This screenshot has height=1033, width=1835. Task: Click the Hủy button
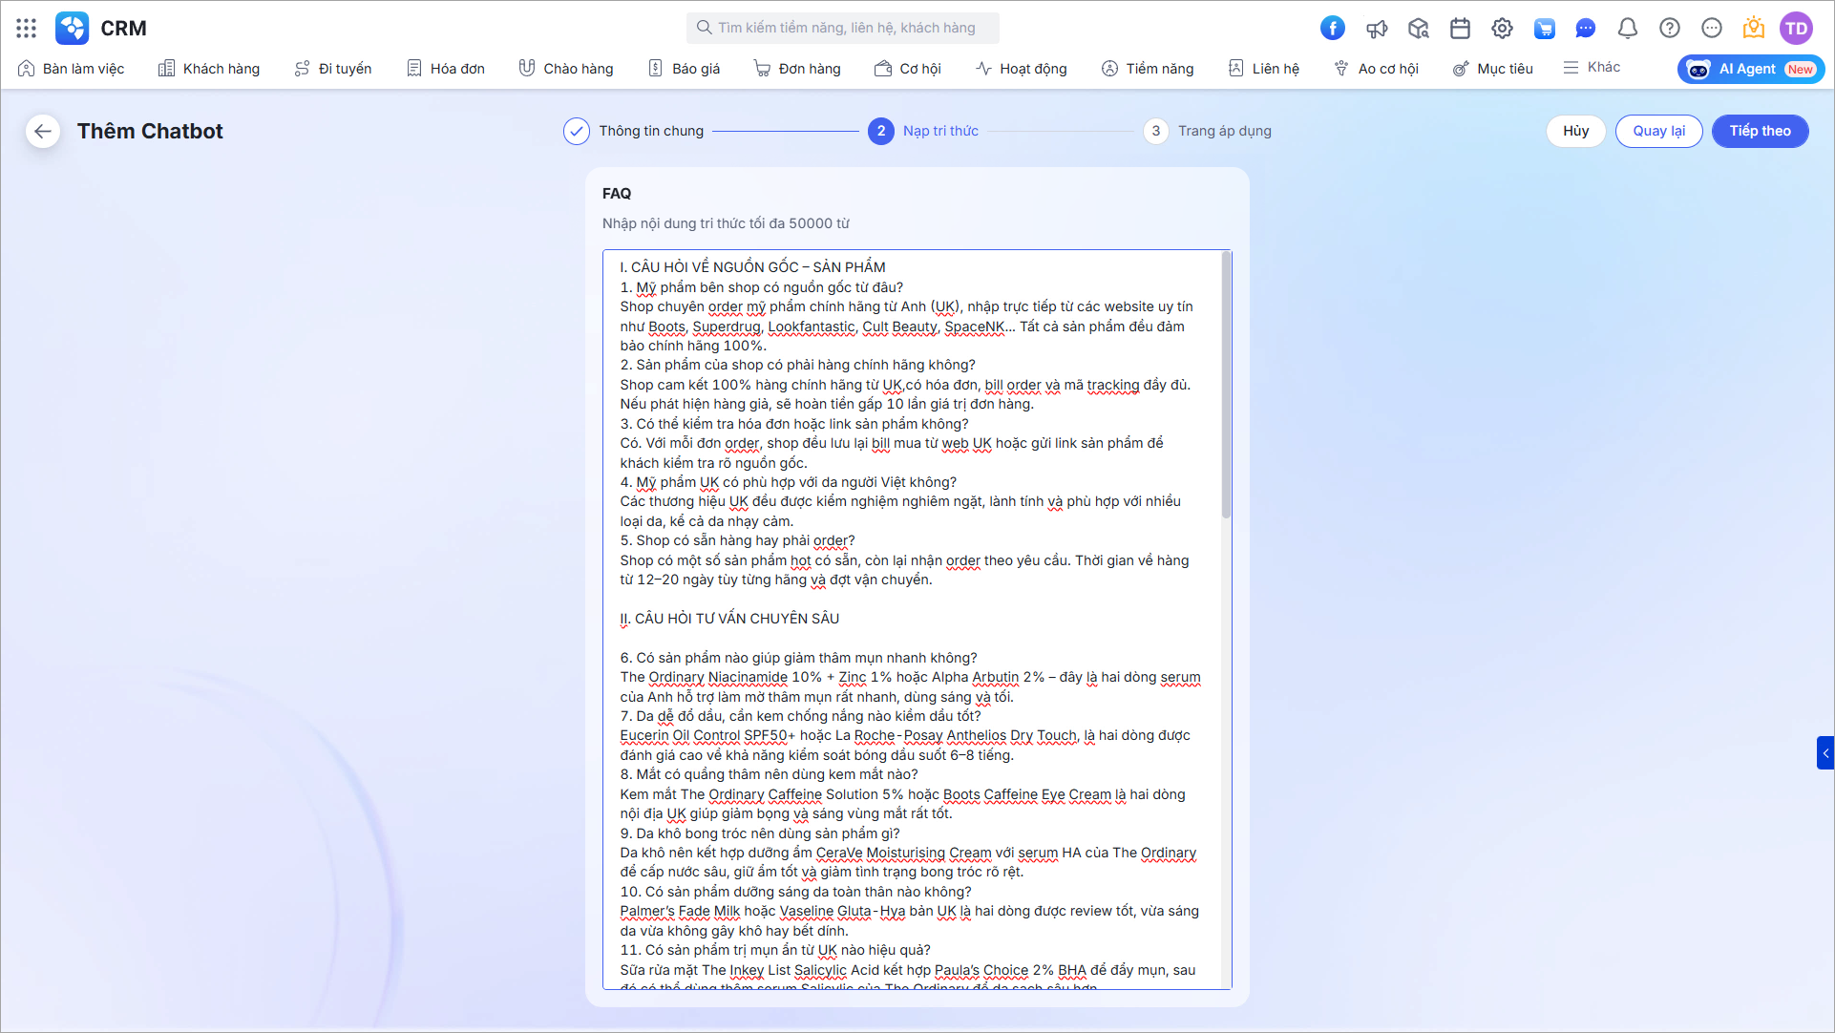click(1575, 131)
